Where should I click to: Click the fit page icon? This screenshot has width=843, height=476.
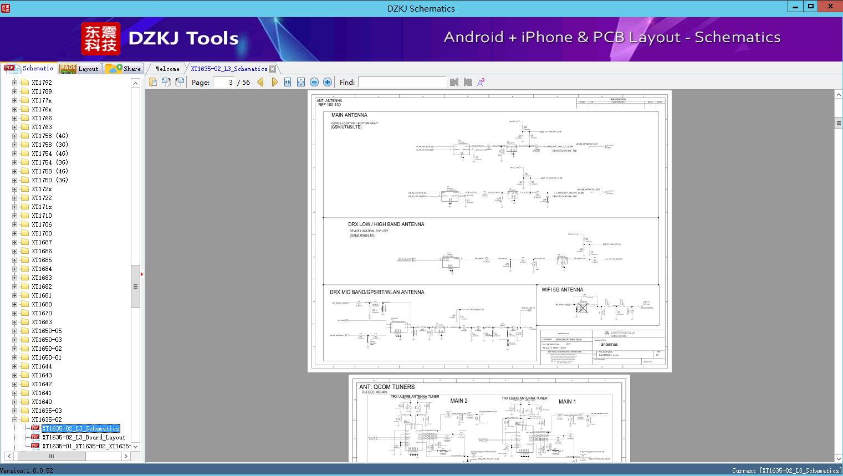tap(301, 82)
